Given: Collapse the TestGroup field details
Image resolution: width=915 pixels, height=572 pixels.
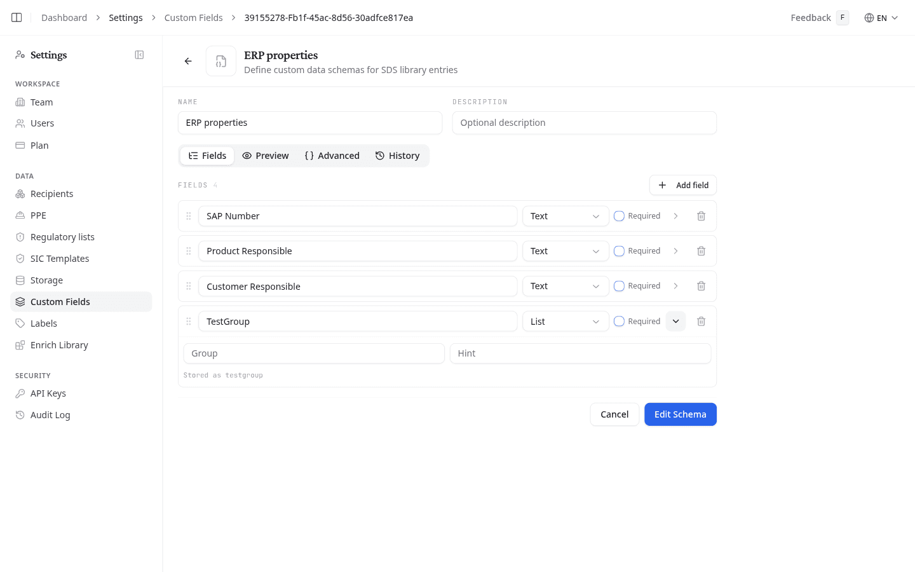Looking at the screenshot, I should (x=675, y=322).
